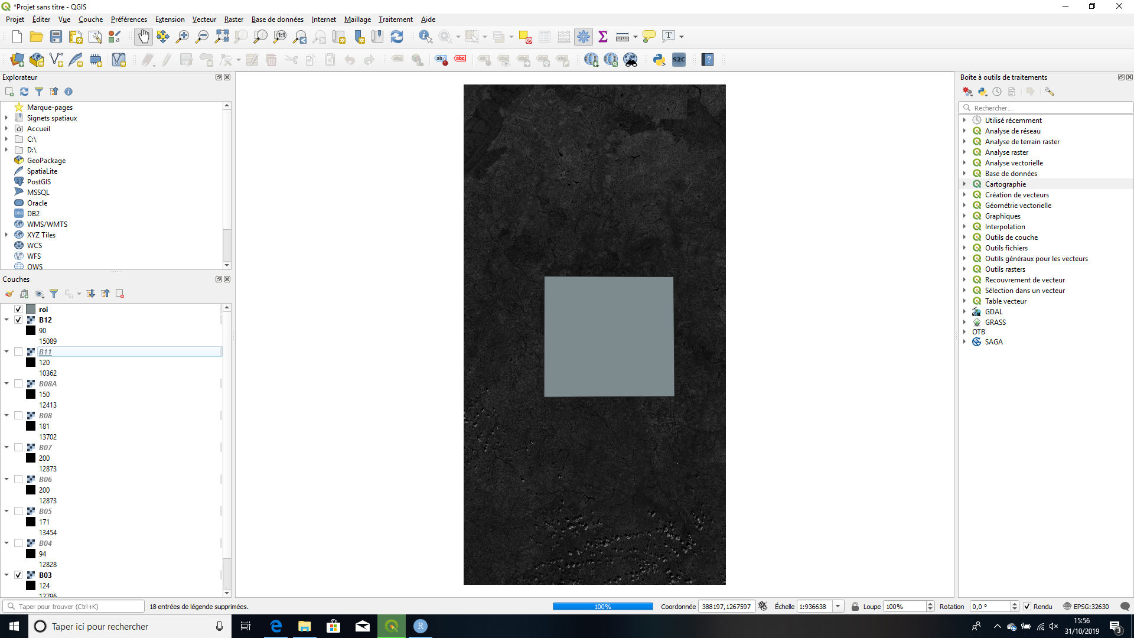Open the Traitement menu
Image resolution: width=1134 pixels, height=638 pixels.
395,19
